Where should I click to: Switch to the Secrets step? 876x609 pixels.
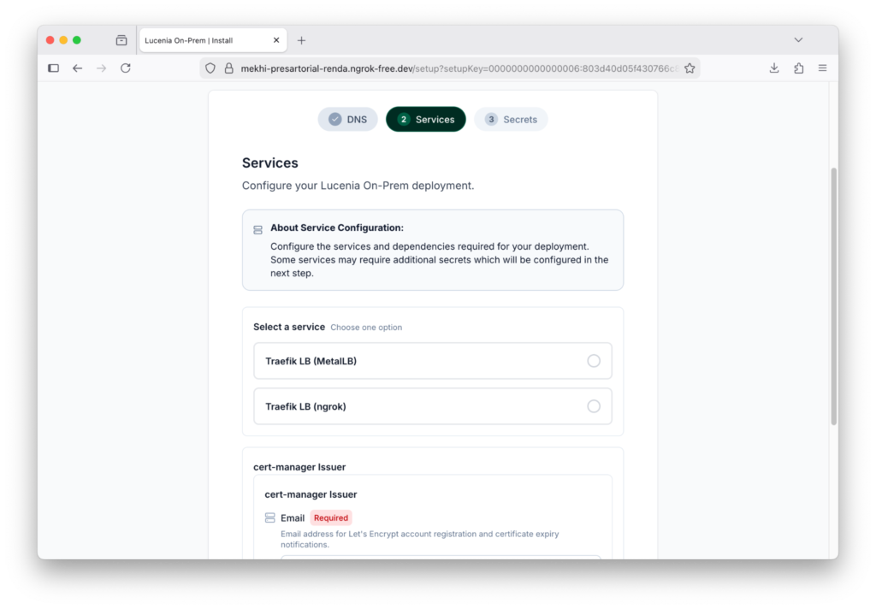(511, 120)
